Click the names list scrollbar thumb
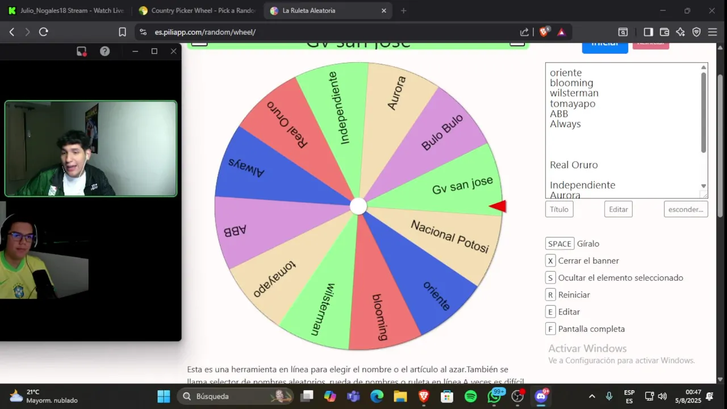Screen dimensions: 727x409 704,112
